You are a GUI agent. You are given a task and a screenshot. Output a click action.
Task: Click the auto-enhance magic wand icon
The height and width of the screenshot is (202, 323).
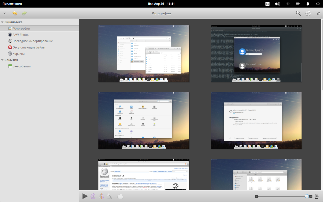[x=110, y=196]
